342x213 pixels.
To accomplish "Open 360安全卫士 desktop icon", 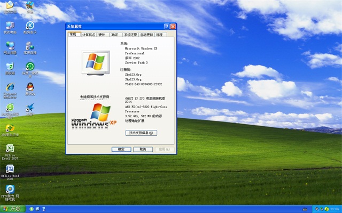I will (x=10, y=128).
